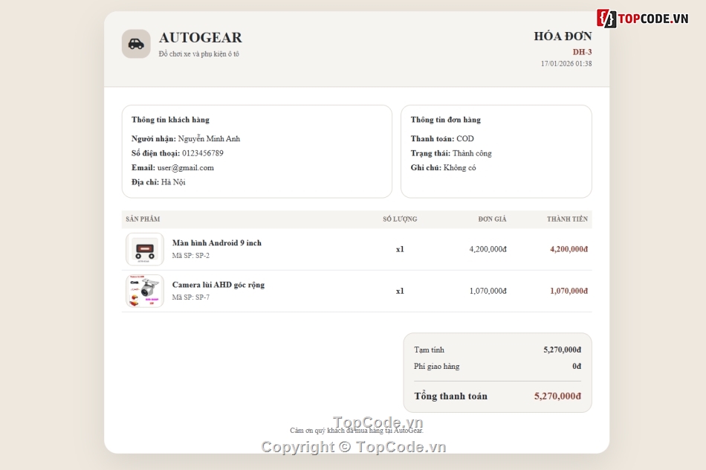Click the SẢN PHẨM column header
This screenshot has width=706, height=470.
click(x=143, y=219)
